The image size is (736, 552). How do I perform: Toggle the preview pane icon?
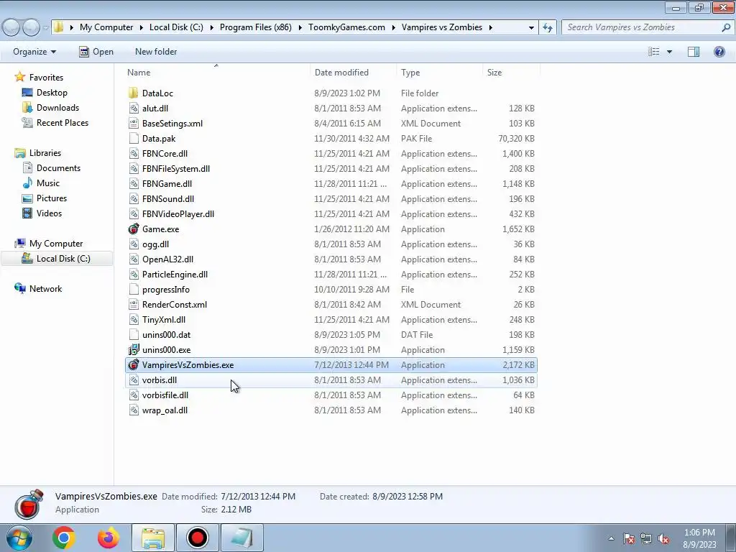694,52
